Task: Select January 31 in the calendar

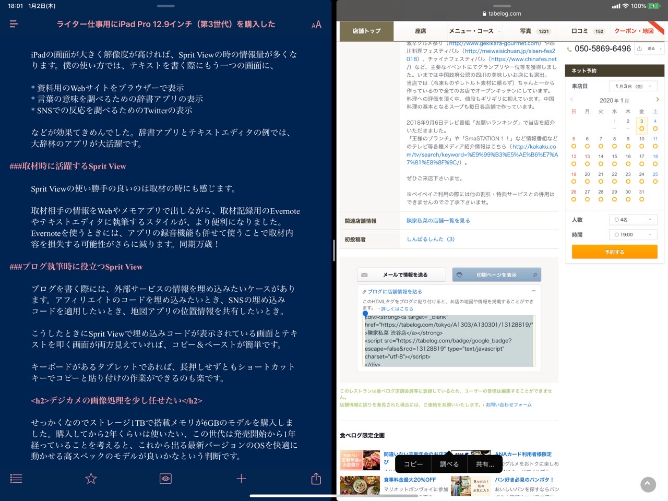Action: (641, 195)
